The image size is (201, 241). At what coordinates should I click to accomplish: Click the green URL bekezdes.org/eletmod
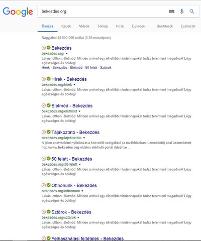(x=59, y=111)
